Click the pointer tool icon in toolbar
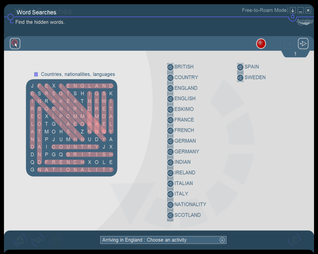 tap(15, 44)
